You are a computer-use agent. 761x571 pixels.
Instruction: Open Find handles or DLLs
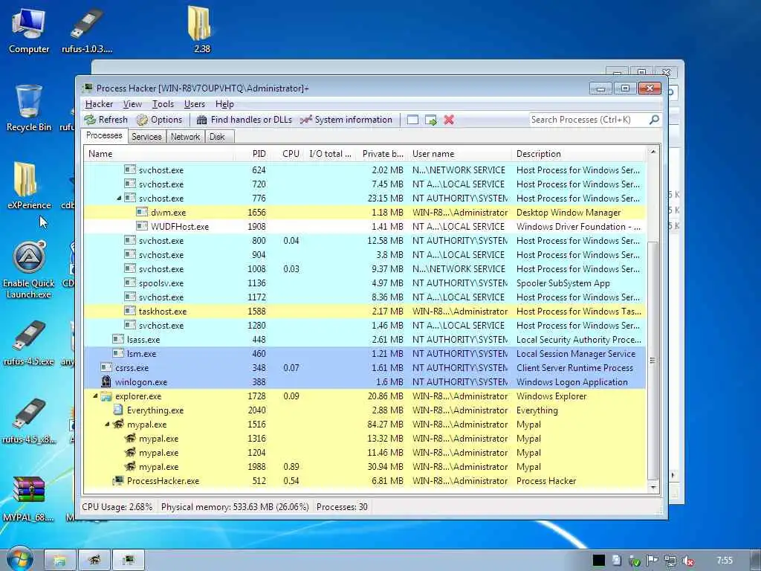coord(244,120)
